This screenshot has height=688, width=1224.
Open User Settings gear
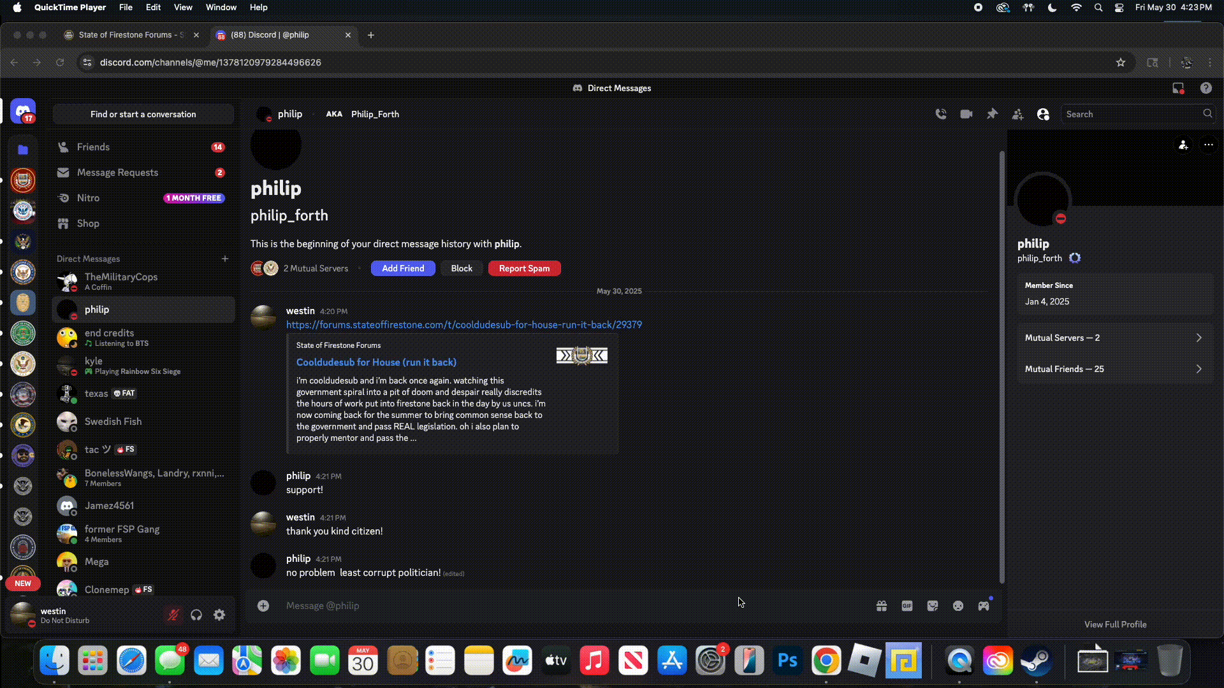[x=219, y=615]
